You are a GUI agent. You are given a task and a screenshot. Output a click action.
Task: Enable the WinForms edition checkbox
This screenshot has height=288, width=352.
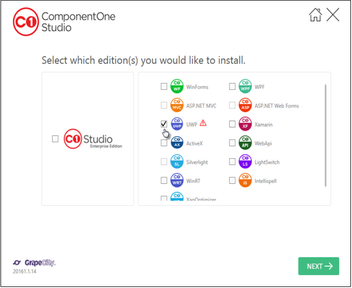point(164,87)
